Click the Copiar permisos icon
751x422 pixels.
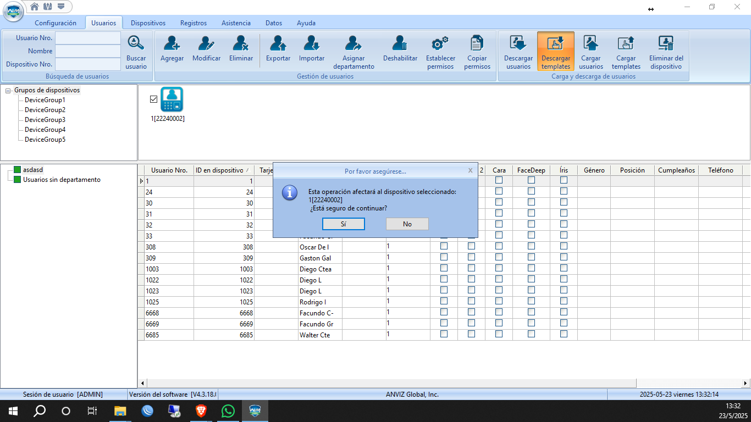(x=477, y=43)
